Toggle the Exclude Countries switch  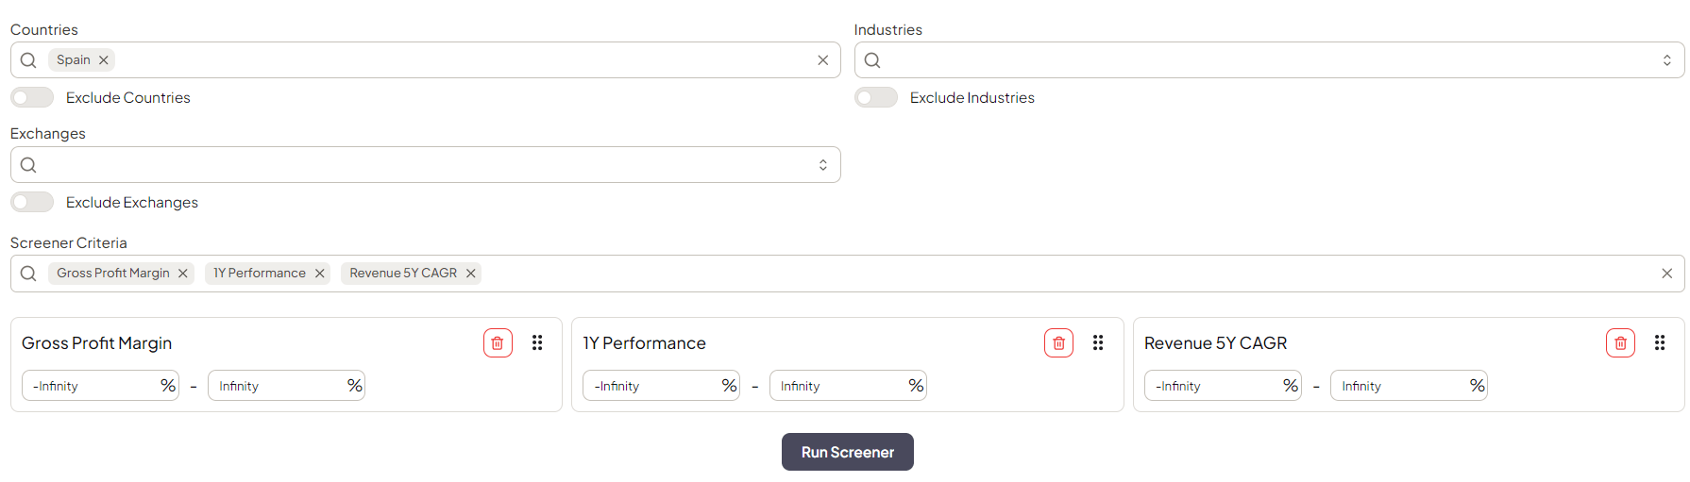32,97
